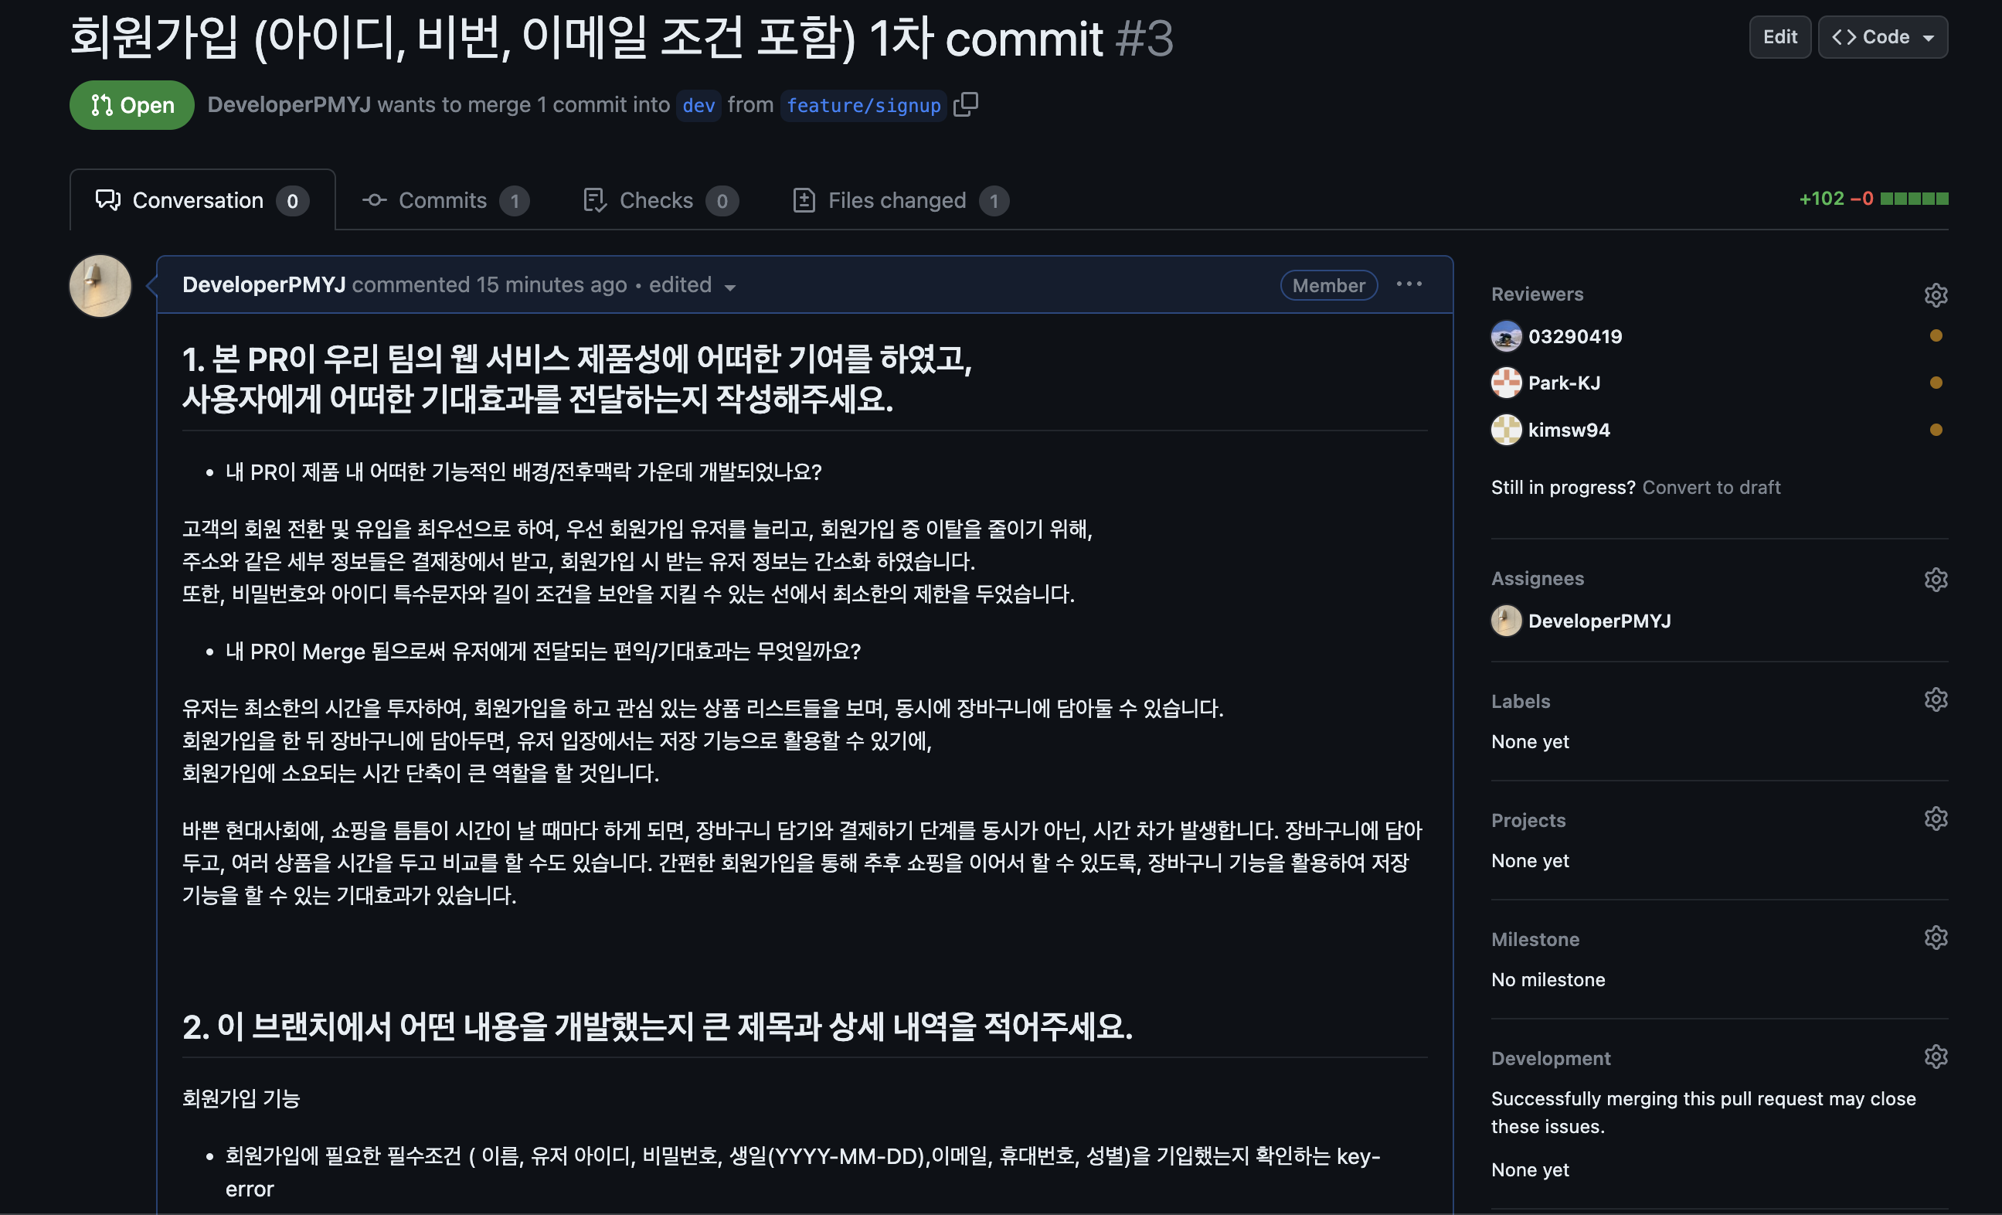This screenshot has height=1215, width=2002.
Task: Copy the feature/signup branch name icon
Action: [x=965, y=104]
